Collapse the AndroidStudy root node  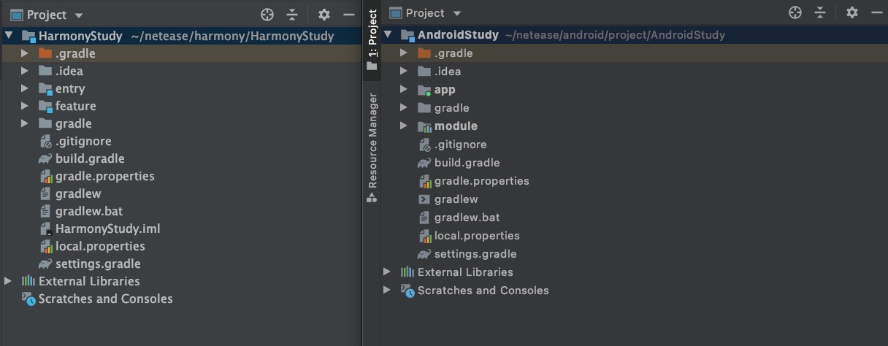coord(387,34)
